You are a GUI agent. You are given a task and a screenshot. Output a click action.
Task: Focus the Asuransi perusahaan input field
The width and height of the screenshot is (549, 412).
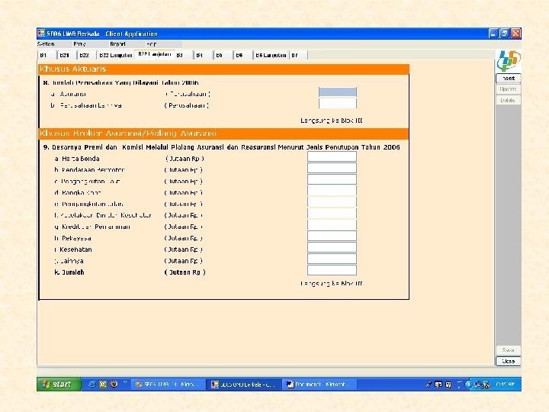(338, 92)
